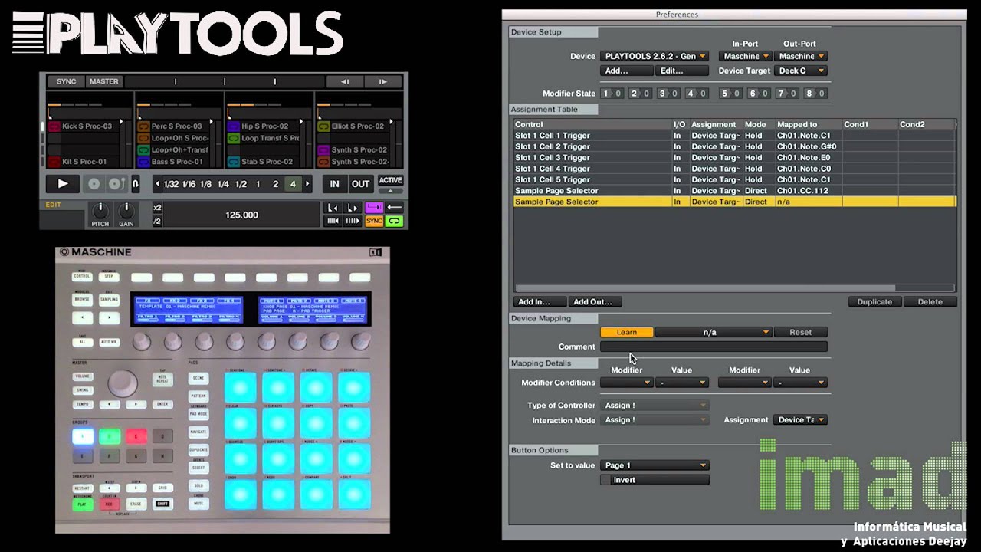This screenshot has width=981, height=552.
Task: Start playback with the remix deck play button
Action: (x=62, y=184)
